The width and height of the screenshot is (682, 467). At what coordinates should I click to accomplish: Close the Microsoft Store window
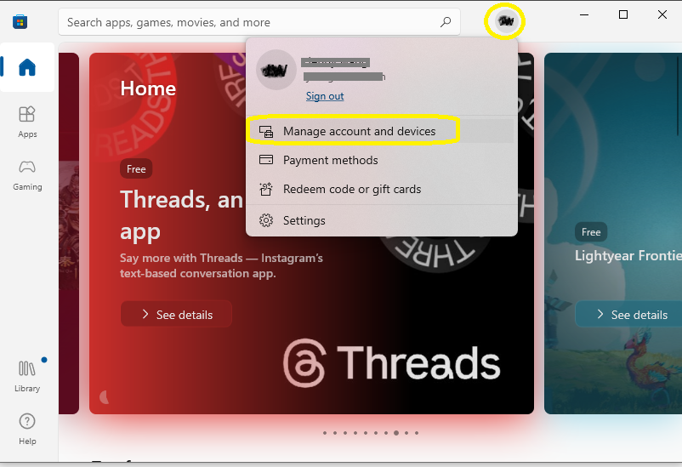click(x=662, y=14)
